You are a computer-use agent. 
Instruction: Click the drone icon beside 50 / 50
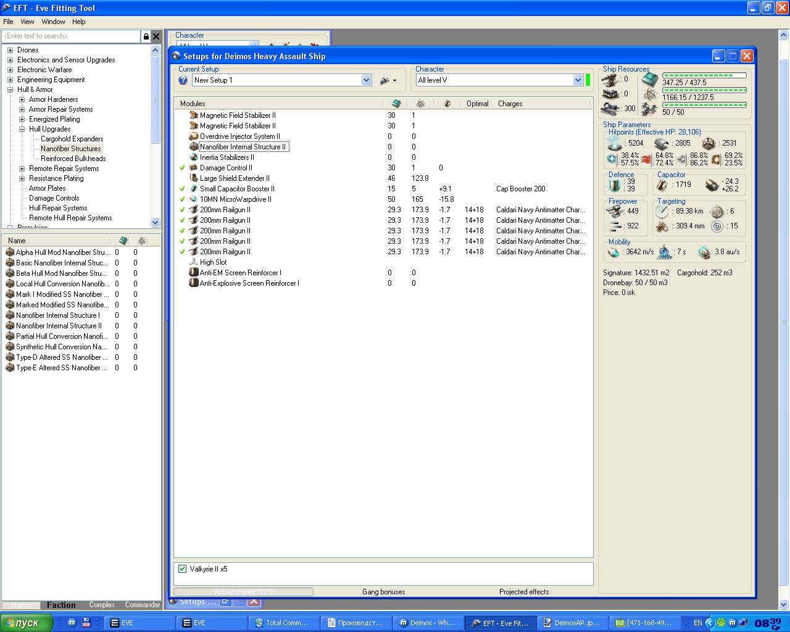[649, 110]
